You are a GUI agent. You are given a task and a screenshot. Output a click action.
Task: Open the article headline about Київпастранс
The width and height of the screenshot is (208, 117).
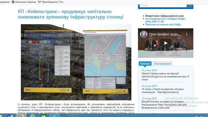71,14
